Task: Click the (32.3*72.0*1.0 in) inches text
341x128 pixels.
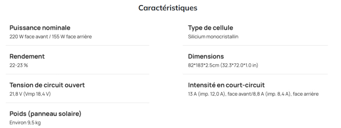Action: point(239,65)
